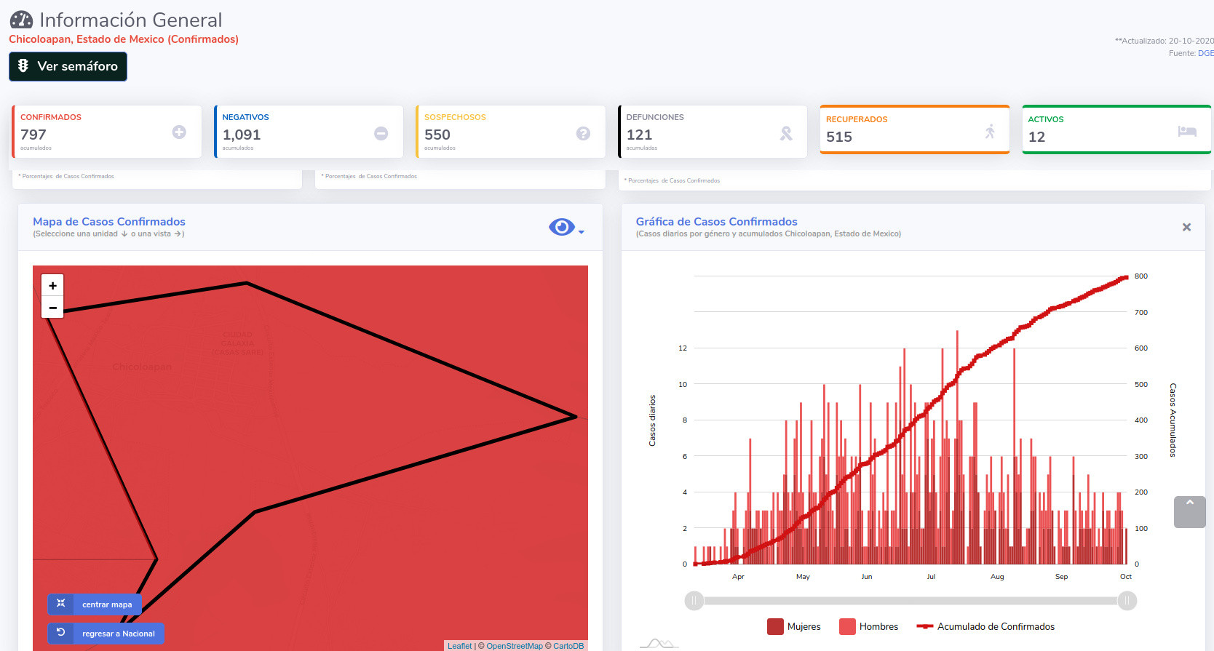
Task: Click the dashboard gauge icon beside Información General
Action: [x=21, y=20]
